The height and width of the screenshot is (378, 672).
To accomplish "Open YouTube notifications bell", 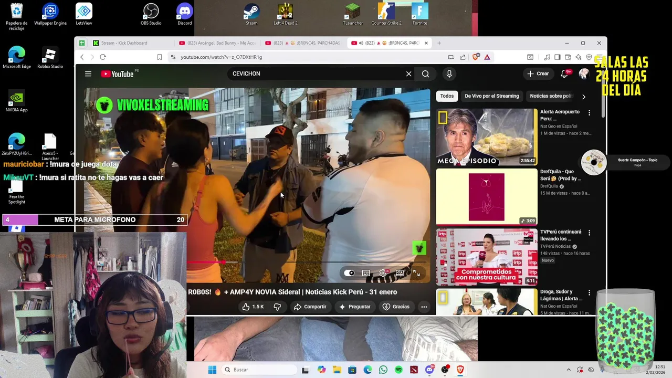I will 565,74.
